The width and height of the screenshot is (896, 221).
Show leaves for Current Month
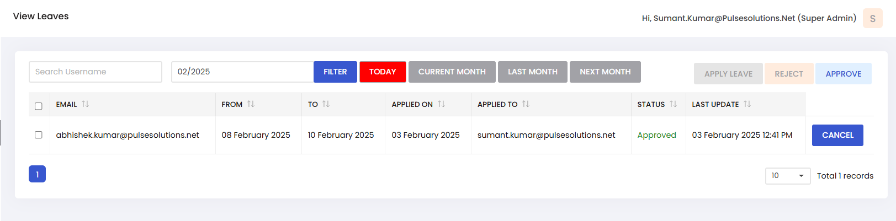pyautogui.click(x=452, y=72)
